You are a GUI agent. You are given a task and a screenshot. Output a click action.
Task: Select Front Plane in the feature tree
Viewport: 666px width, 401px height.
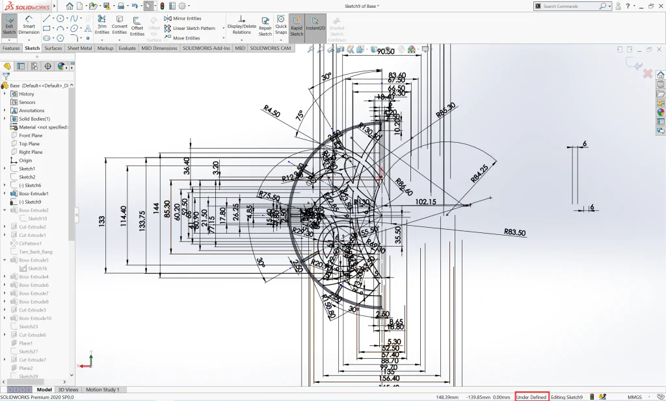(x=30, y=135)
